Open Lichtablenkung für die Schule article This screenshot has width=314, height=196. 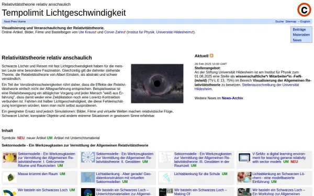point(197,174)
